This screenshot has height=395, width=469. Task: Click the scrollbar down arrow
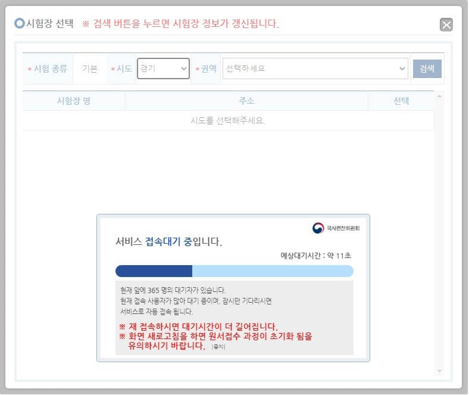(439, 371)
